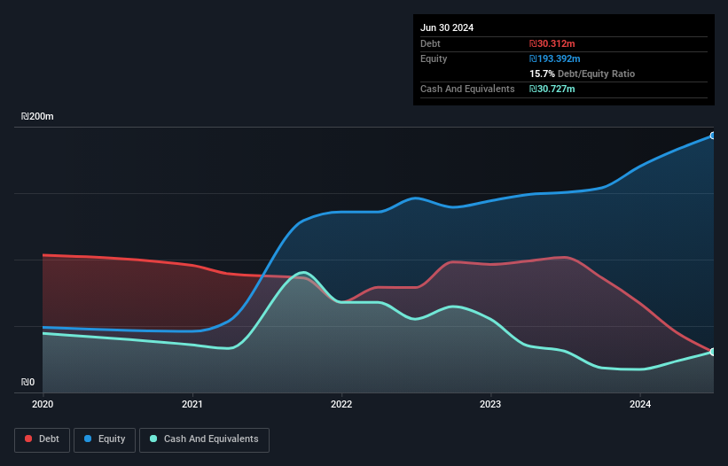Click the ₪30.727m cash value
This screenshot has width=728, height=466.
tap(552, 89)
